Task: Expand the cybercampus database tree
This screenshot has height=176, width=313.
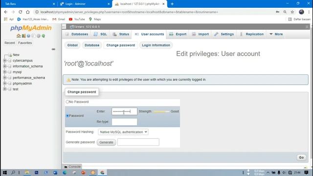Action: coord(5,61)
